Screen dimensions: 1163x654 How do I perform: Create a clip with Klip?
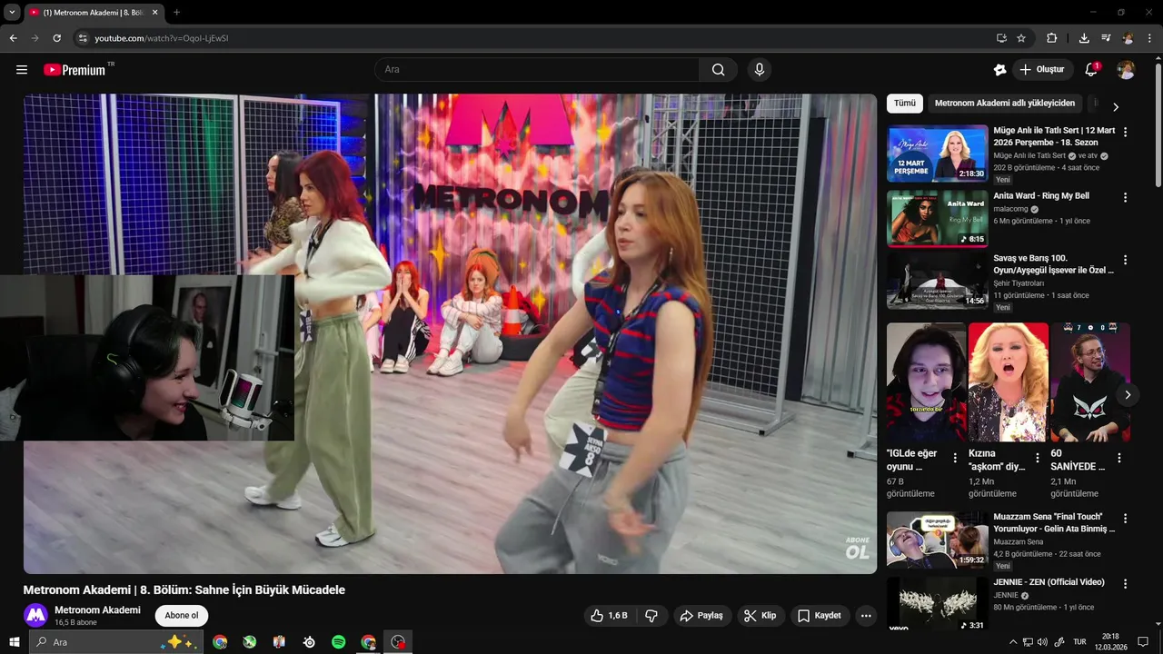tap(760, 616)
